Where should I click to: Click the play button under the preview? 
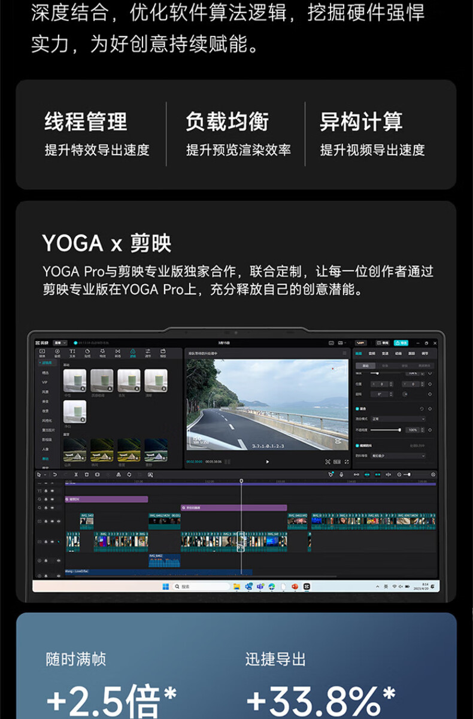(x=267, y=462)
